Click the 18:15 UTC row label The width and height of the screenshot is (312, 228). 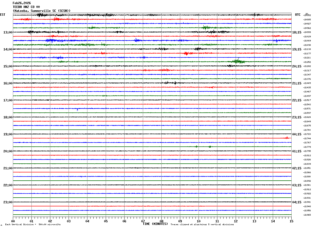pyautogui.click(x=297, y=32)
